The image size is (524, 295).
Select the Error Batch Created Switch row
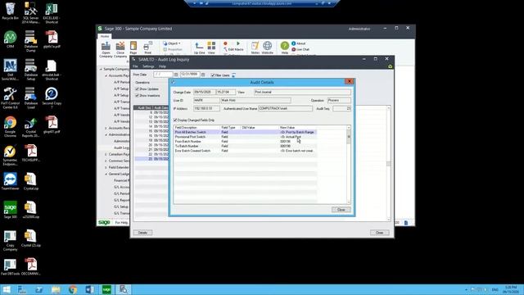(245, 151)
